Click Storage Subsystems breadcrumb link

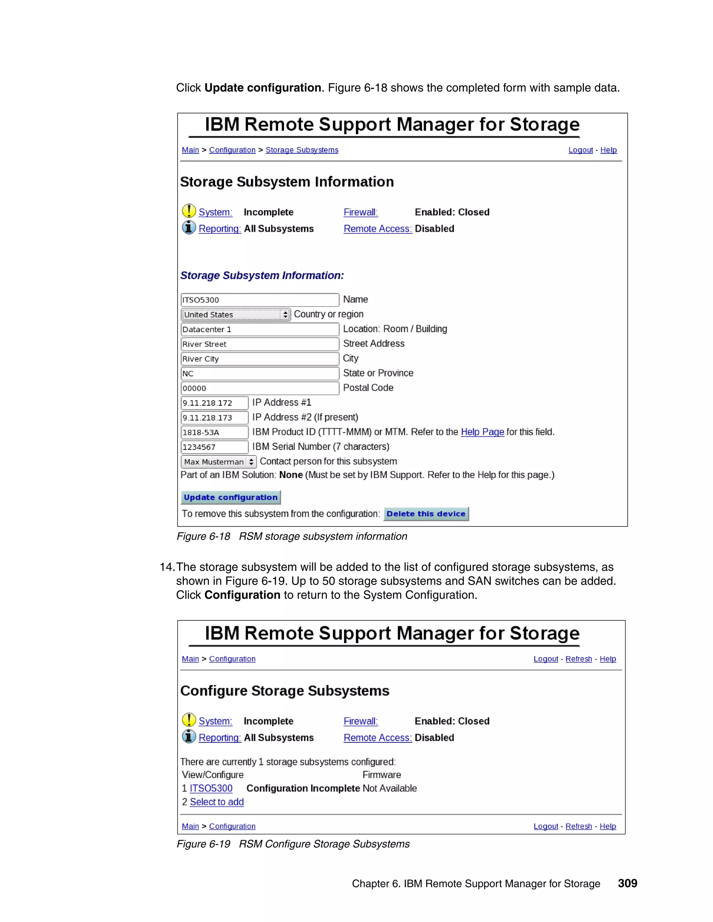point(302,150)
